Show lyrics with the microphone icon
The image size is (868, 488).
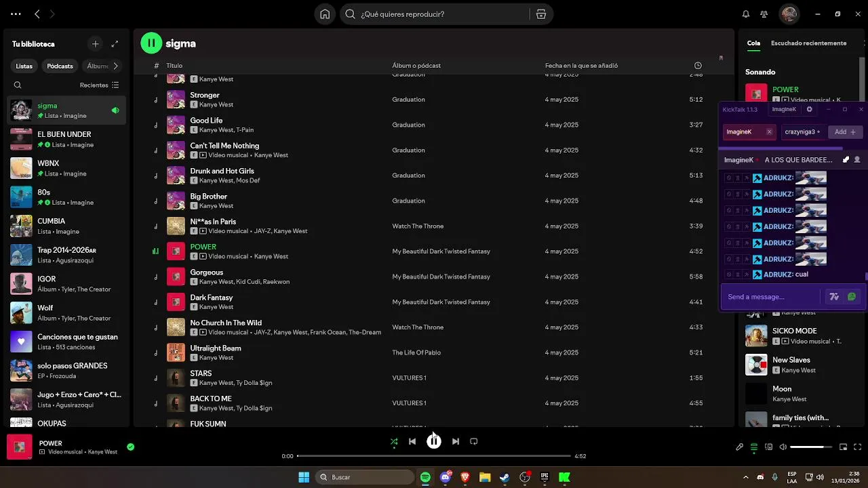[740, 447]
